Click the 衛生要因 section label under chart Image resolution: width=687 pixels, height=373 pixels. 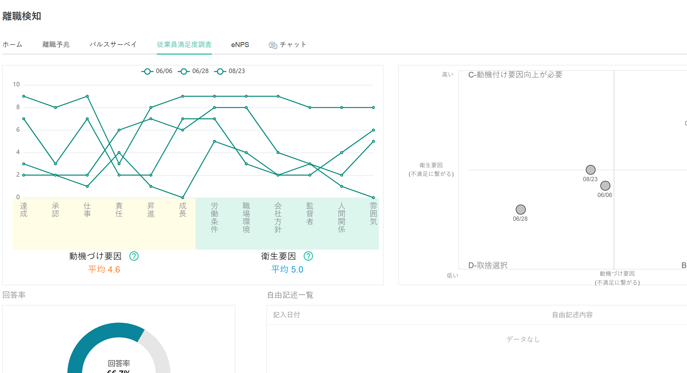[278, 256]
